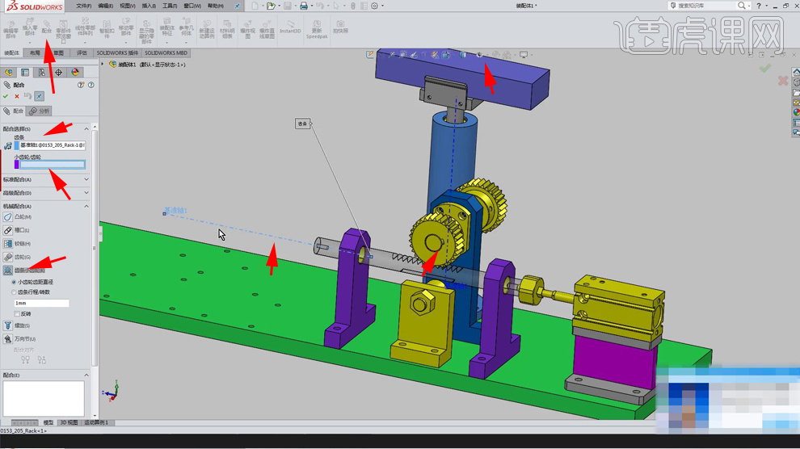Open the 文件 (File) menu
800x449 pixels.
click(x=84, y=6)
